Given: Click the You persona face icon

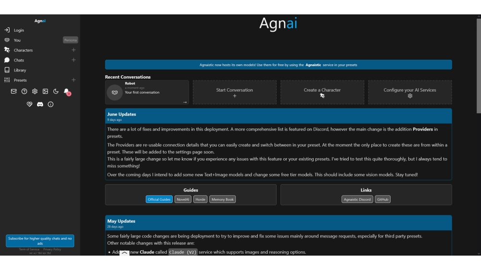Looking at the screenshot, I should tap(7, 40).
